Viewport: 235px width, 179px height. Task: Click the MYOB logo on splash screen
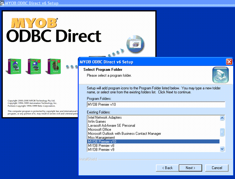coord(34,23)
